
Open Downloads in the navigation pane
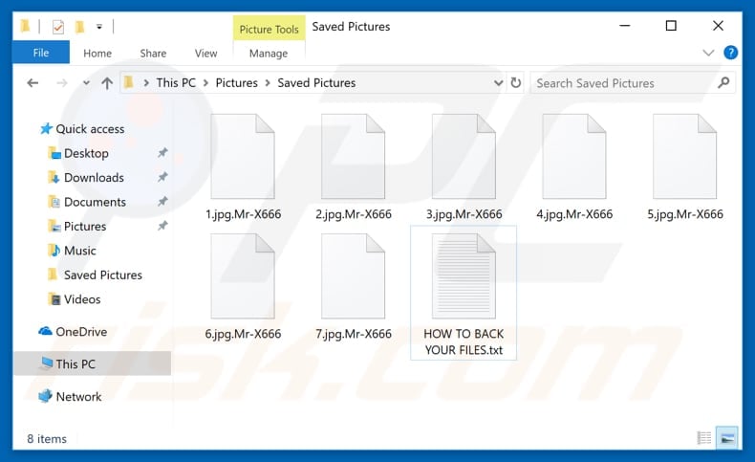tap(94, 177)
